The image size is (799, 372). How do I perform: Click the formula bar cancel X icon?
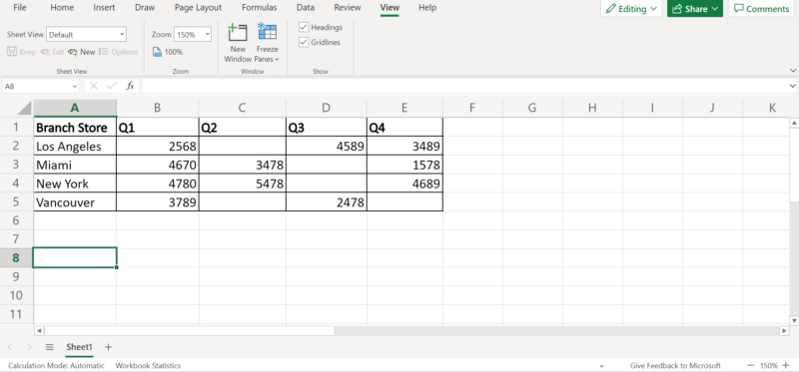click(93, 86)
